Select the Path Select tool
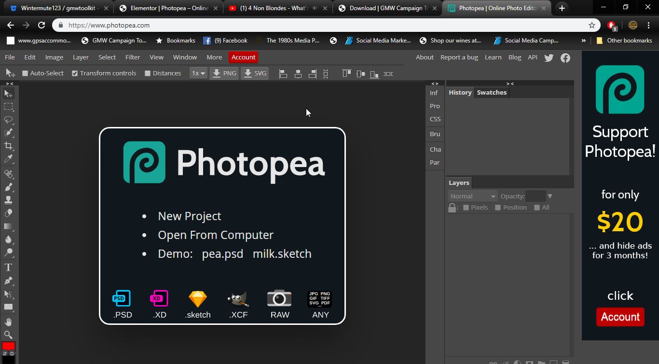659x364 pixels. click(x=8, y=294)
